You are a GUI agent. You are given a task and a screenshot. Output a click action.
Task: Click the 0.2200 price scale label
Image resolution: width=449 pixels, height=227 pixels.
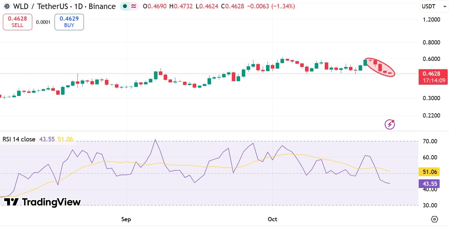pyautogui.click(x=432, y=116)
